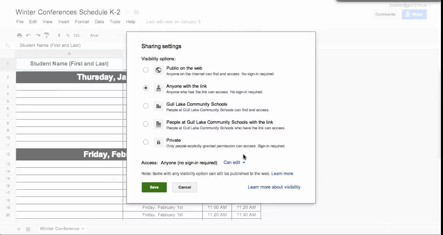The height and width of the screenshot is (235, 443).
Task: Select People at Gull Lake with the link radio
Action: pyautogui.click(x=146, y=124)
